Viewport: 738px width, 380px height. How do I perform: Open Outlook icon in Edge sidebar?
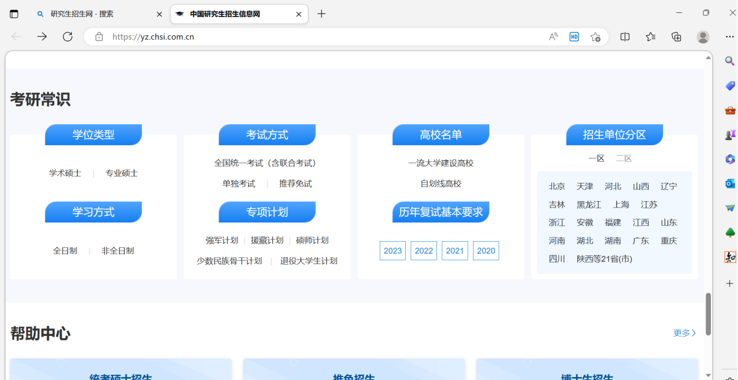(x=730, y=184)
